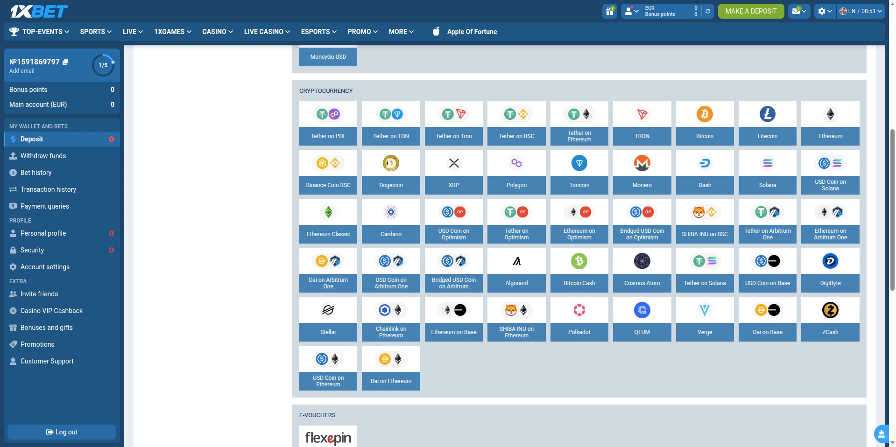
Task: Open live chat support bubble
Action: coord(881,434)
